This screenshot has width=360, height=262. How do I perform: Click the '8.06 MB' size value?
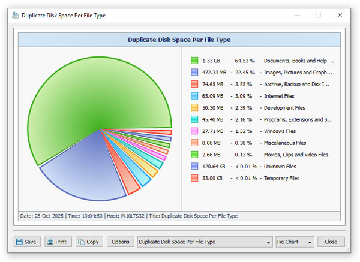coord(211,143)
